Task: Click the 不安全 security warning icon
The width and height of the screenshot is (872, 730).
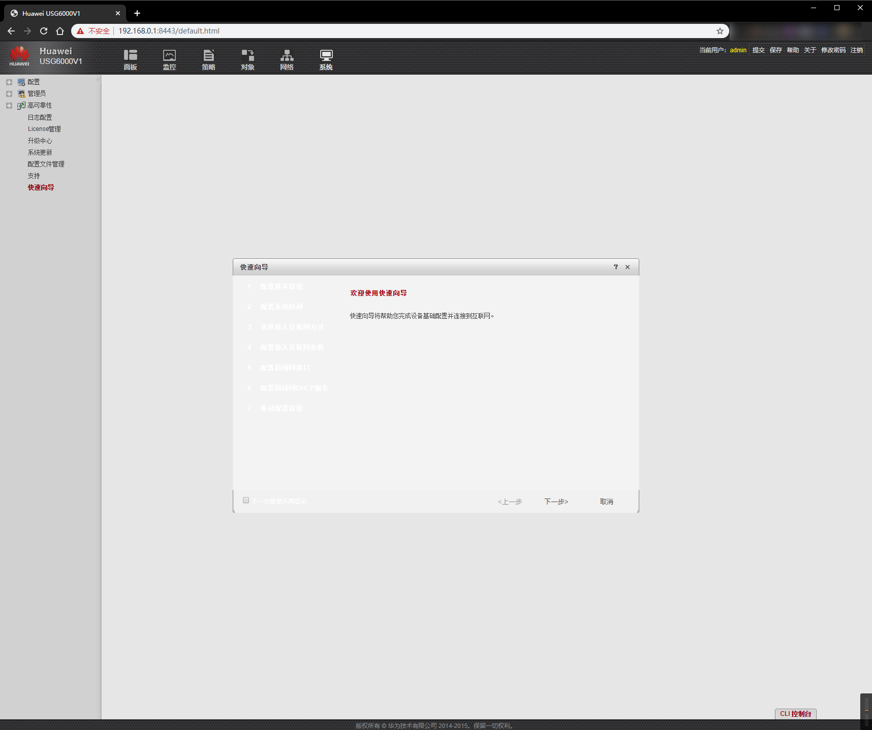Action: [80, 31]
